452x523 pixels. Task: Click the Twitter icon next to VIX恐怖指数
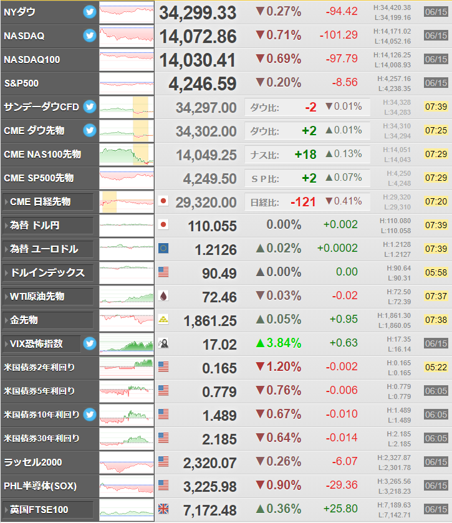(89, 343)
